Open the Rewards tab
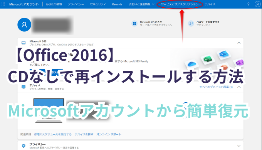262x150 pixels. pos(117,4)
